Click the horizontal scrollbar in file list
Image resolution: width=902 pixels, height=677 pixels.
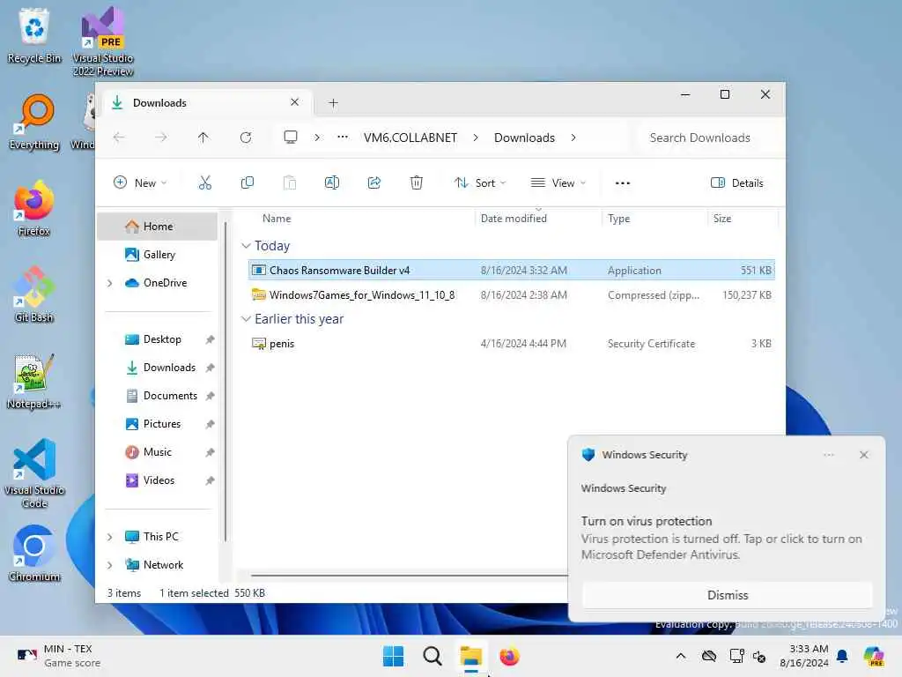coord(409,575)
